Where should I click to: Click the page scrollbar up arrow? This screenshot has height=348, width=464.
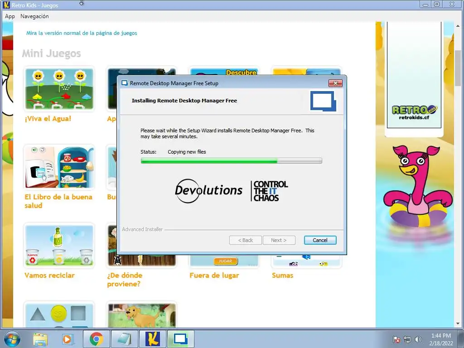click(458, 26)
